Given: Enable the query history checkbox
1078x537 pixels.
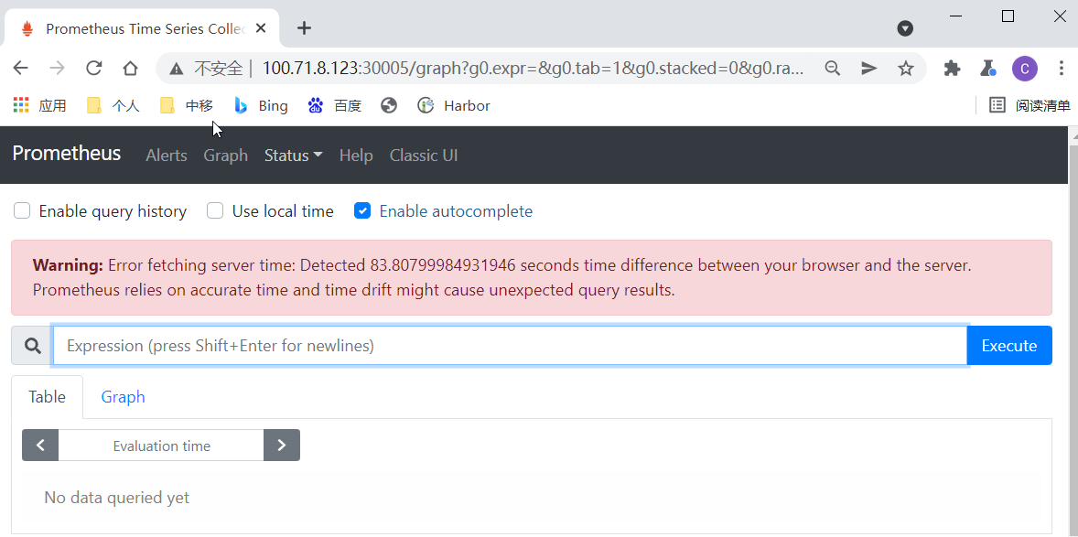Looking at the screenshot, I should [x=21, y=210].
